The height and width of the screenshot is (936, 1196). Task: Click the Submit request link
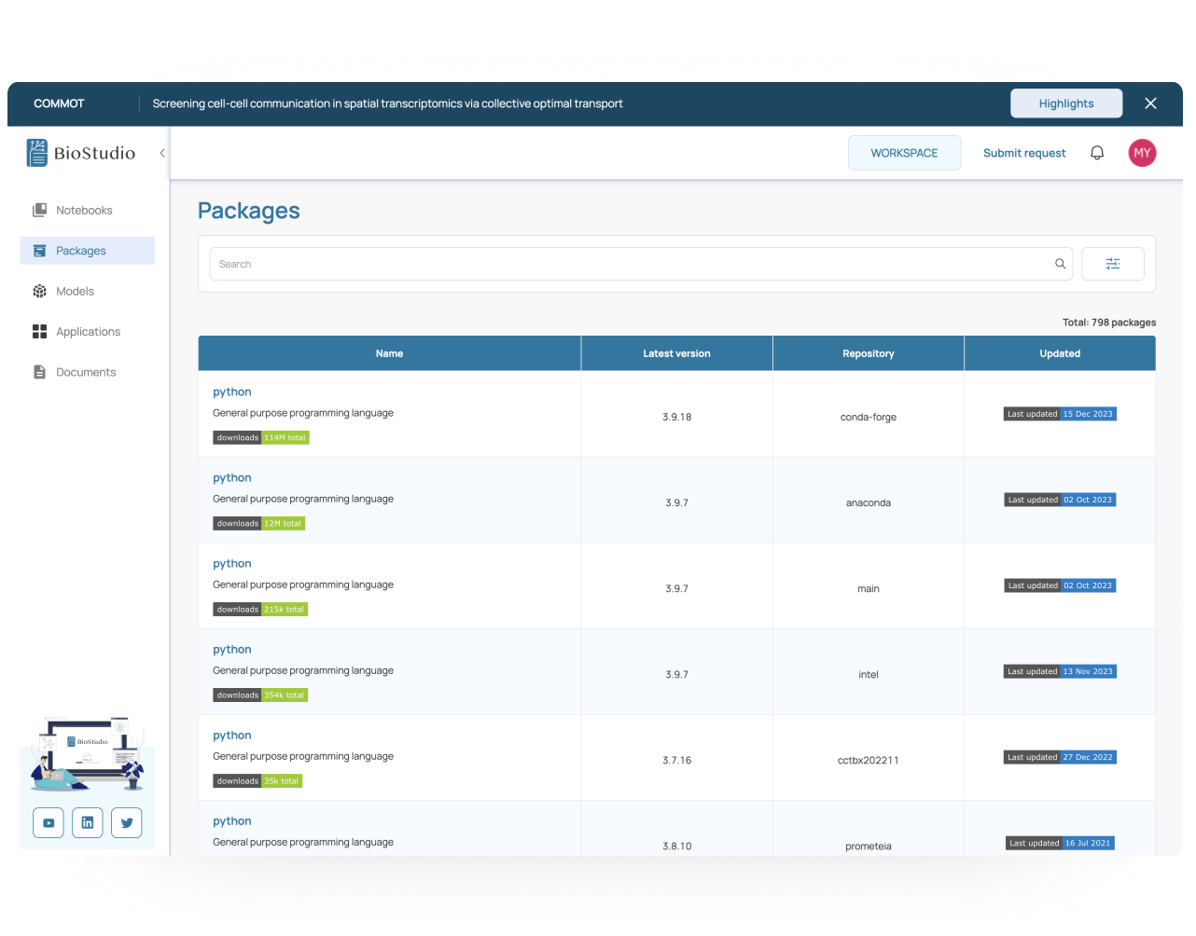(1023, 153)
